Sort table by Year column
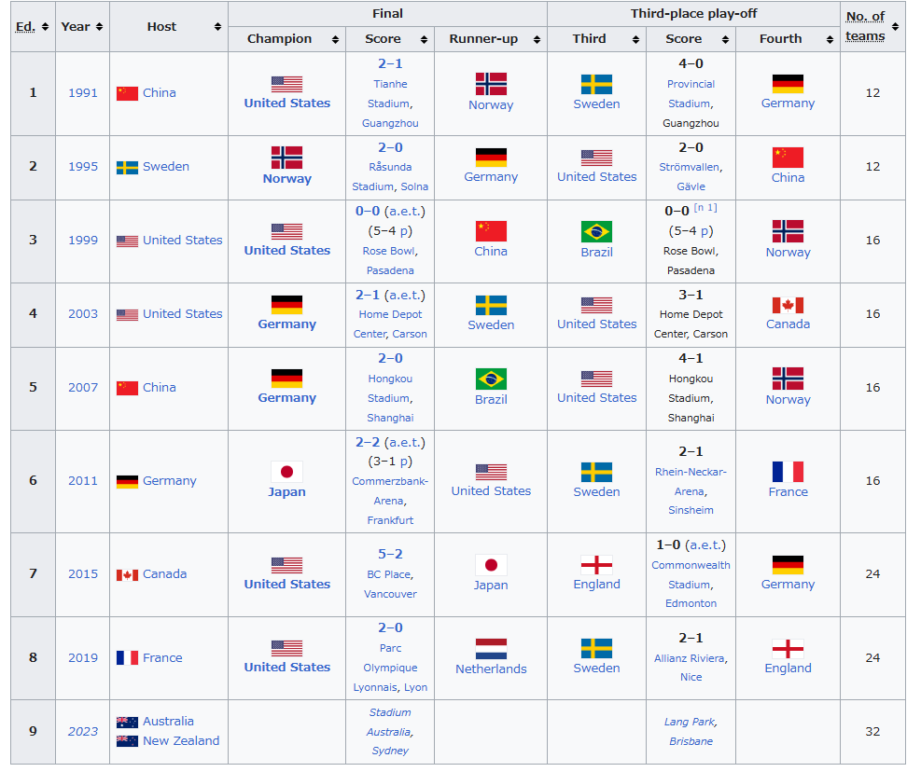This screenshot has height=772, width=921. 82,27
